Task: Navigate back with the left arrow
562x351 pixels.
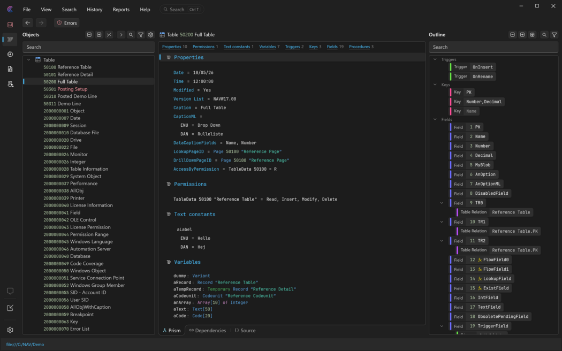Action: pyautogui.click(x=28, y=23)
